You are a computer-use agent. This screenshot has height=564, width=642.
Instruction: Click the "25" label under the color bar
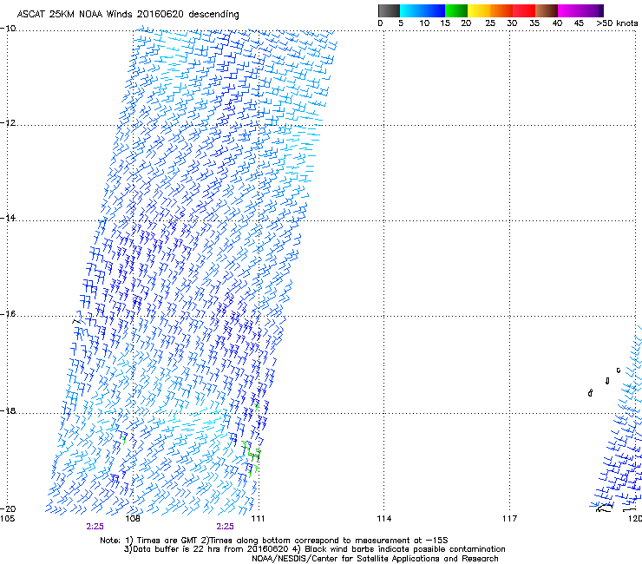(x=490, y=23)
